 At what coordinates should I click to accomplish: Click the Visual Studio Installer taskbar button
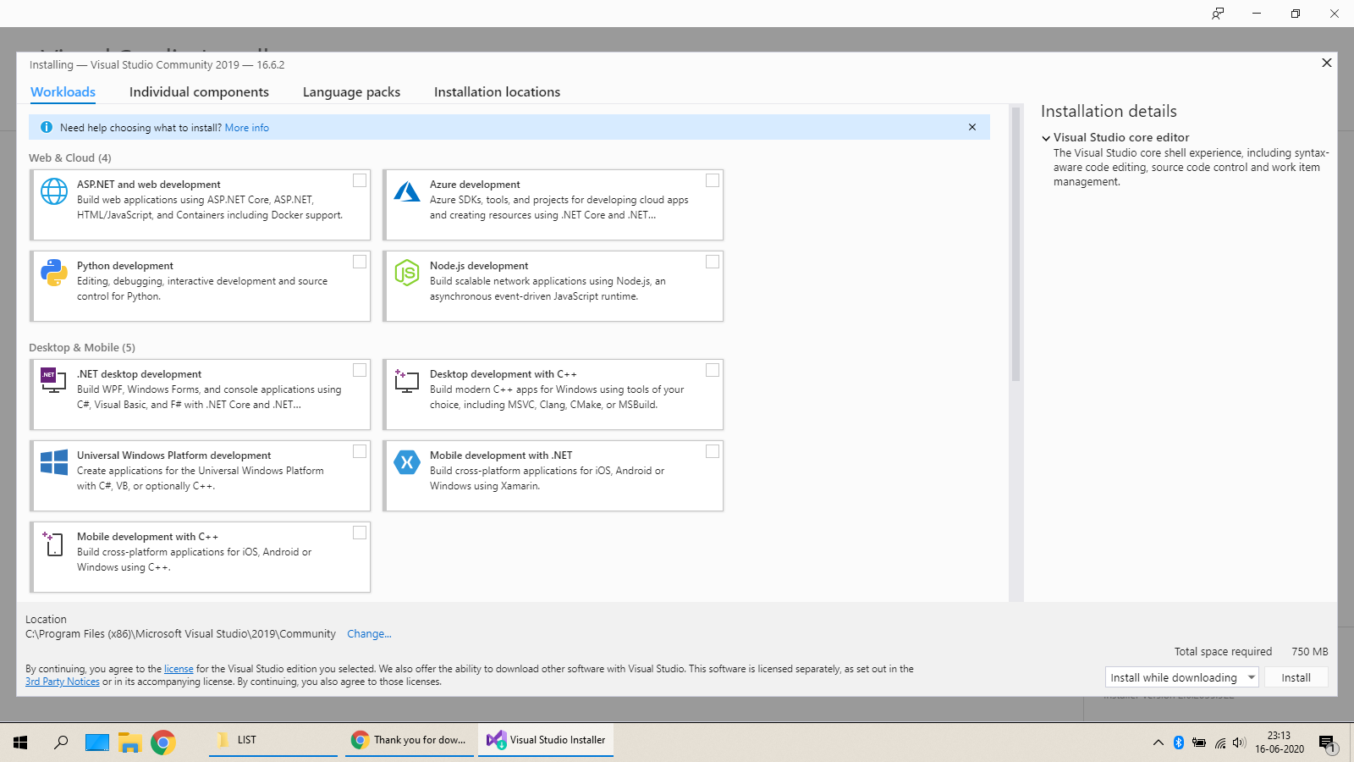coord(546,740)
